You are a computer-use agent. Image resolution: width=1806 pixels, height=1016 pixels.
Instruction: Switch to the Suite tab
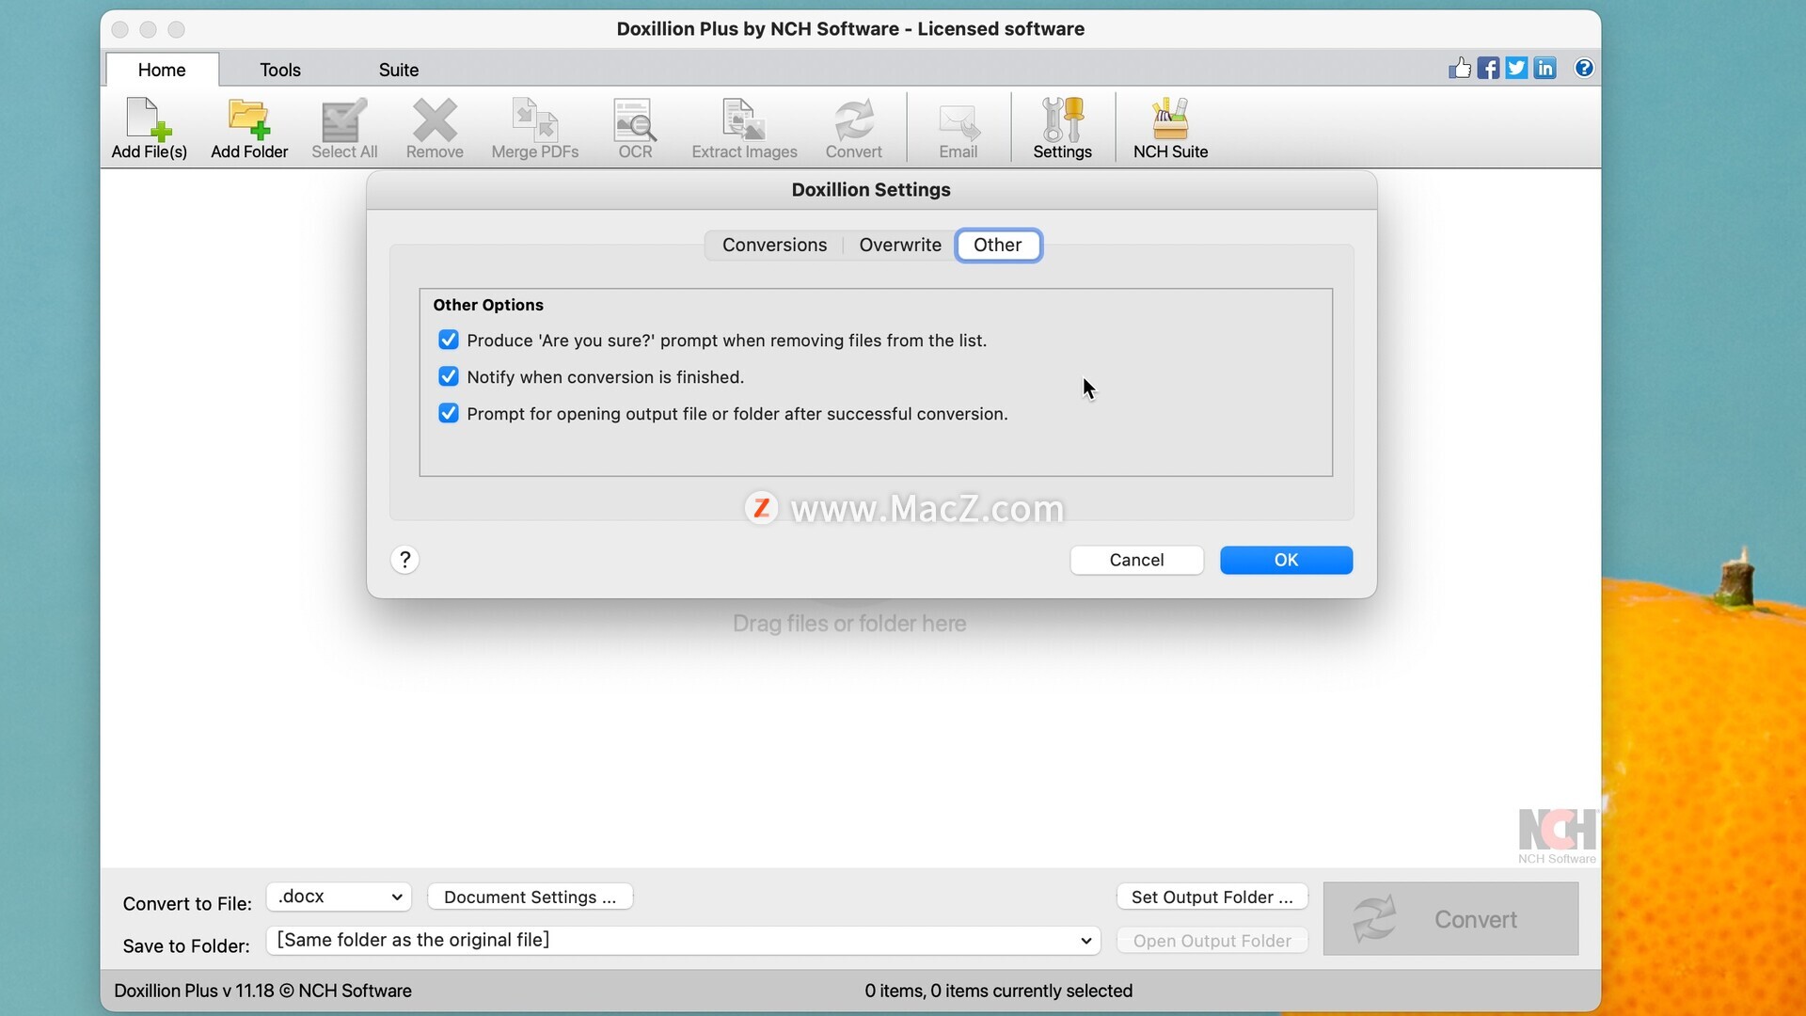pyautogui.click(x=399, y=70)
